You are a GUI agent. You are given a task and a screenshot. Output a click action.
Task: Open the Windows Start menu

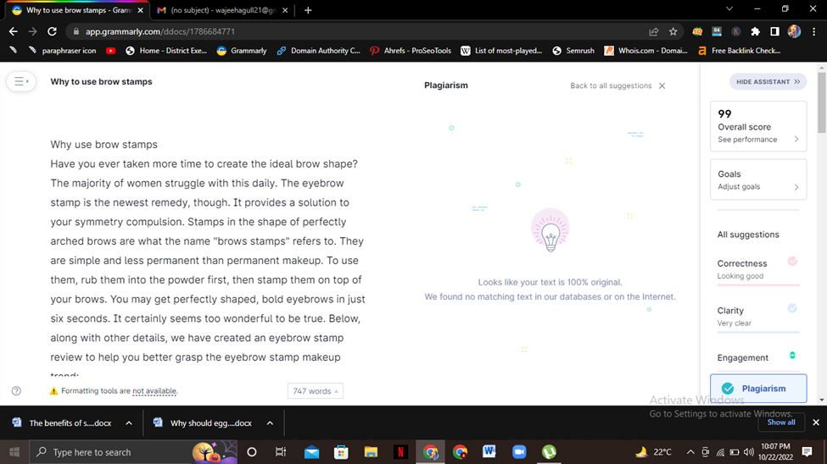coord(14,452)
